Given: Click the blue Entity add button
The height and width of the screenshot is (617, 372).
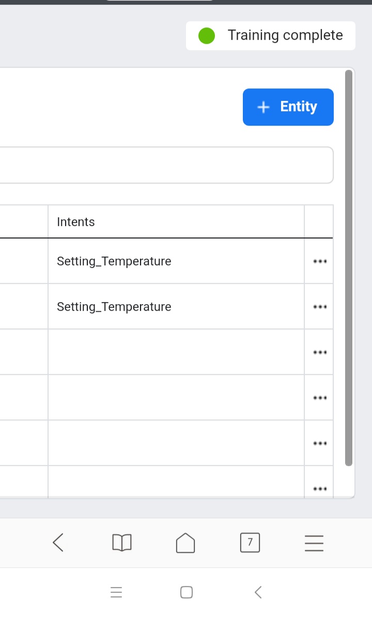Looking at the screenshot, I should coord(288,107).
